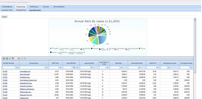This screenshot has width=202, height=99.
Task: Click in Tenant Name filter input
Action: (32, 67)
